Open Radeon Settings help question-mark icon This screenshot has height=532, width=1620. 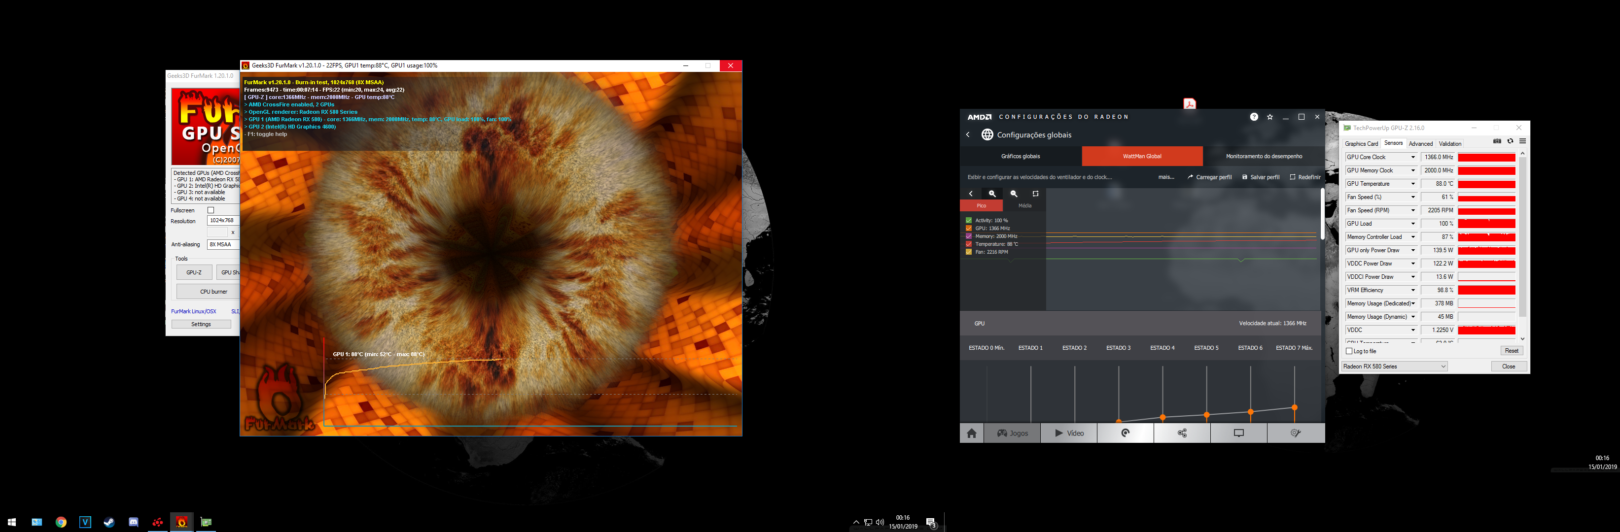coord(1254,117)
